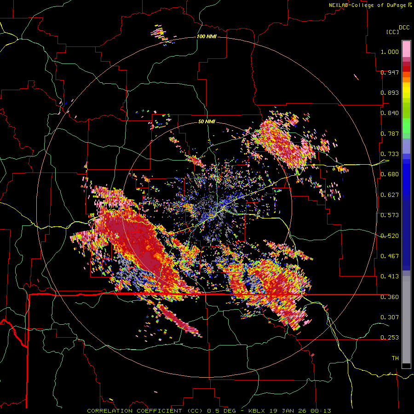
Task: Click the 0.360 legend value
Action: point(390,297)
